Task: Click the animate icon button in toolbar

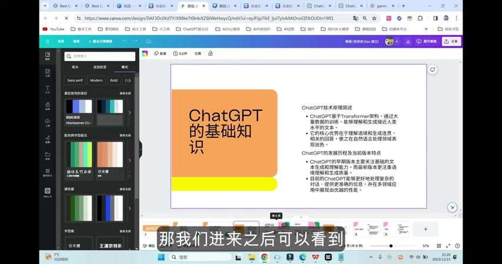Action: click(160, 53)
